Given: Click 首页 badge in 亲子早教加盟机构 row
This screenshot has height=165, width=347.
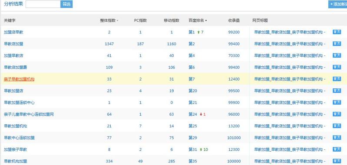Looking at the screenshot, I should (x=337, y=79).
